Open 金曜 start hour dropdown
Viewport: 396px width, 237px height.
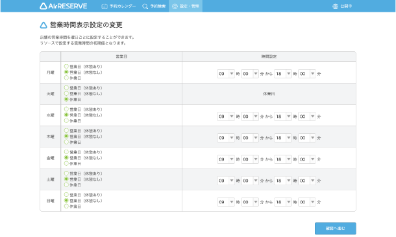(x=226, y=159)
